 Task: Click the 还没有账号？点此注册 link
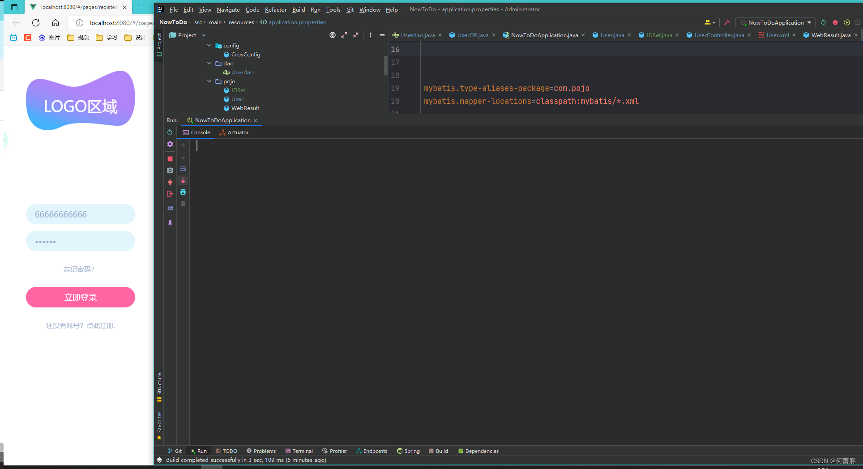(81, 325)
